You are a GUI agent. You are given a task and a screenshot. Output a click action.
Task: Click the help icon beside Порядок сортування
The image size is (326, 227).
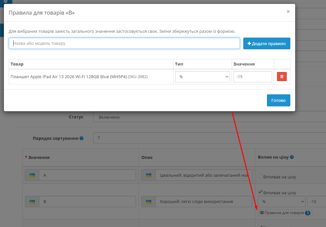(81, 138)
